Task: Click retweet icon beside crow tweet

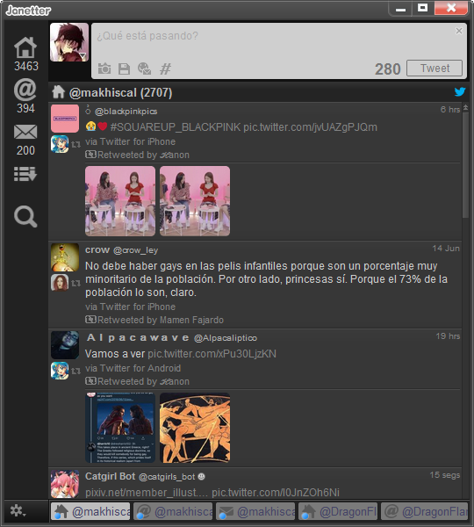Action: (x=75, y=284)
